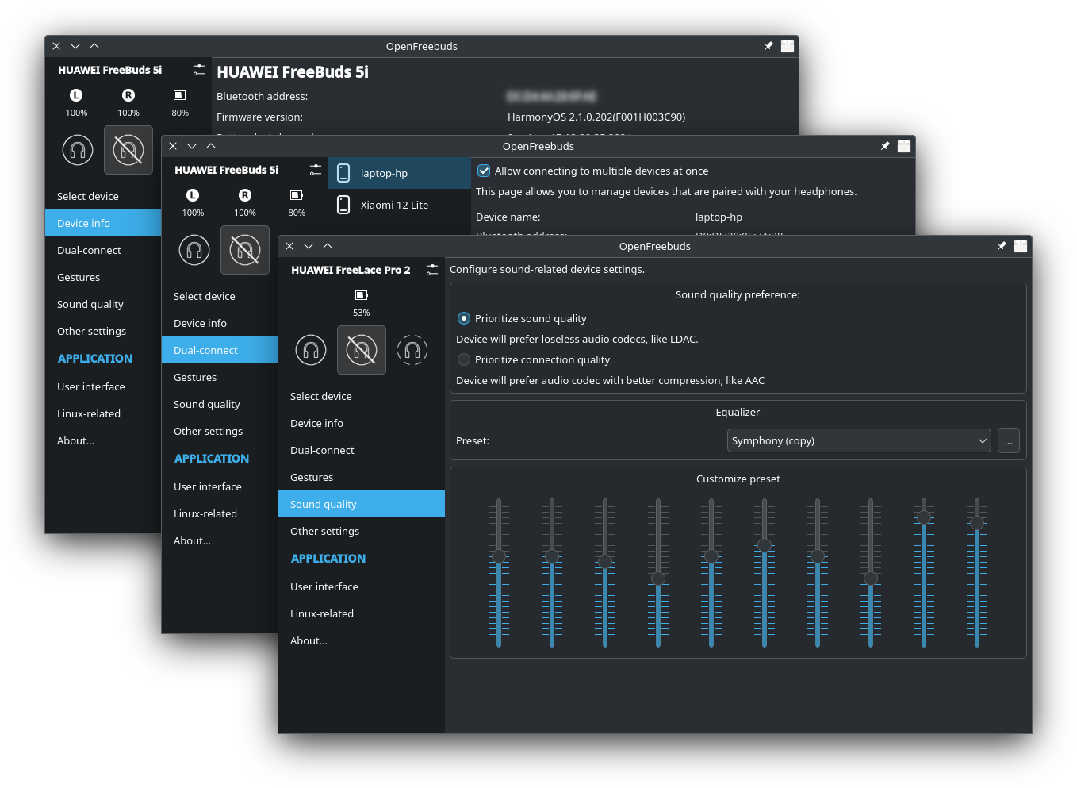Select Xiaomi 12 Lite phone entry
1077x788 pixels.
tap(400, 205)
